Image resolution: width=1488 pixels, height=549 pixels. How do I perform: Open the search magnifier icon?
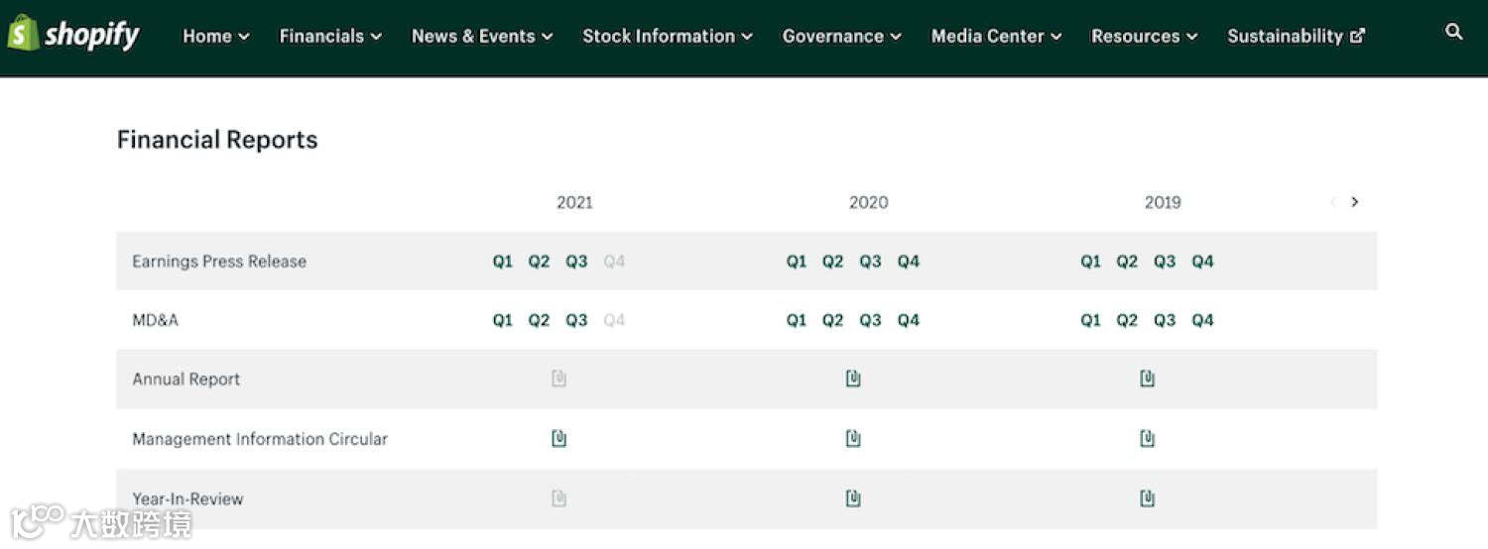(x=1454, y=32)
